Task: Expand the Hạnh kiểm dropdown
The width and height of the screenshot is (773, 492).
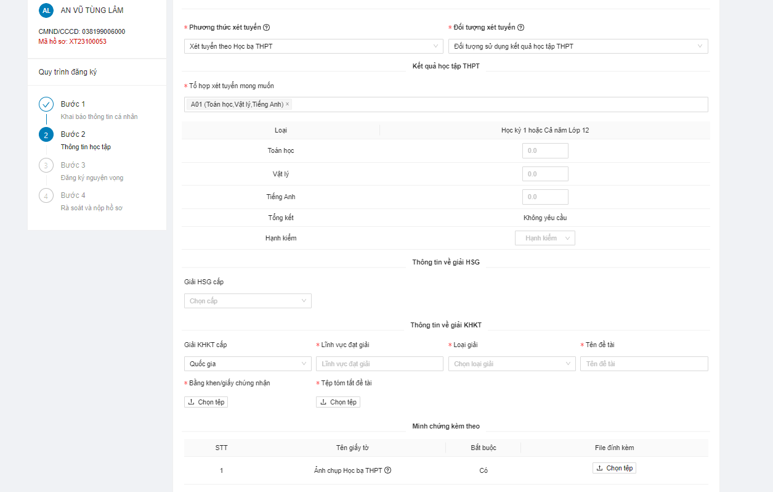Action: click(544, 238)
